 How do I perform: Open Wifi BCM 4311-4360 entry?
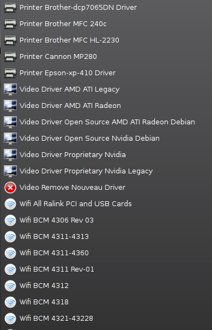[x=106, y=253]
